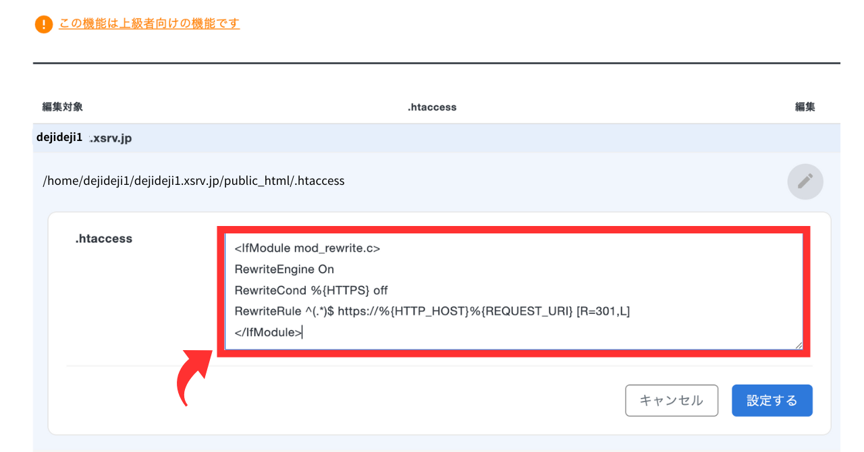The width and height of the screenshot is (864, 452).
Task: Save changes with the 設定する button
Action: [x=772, y=401]
